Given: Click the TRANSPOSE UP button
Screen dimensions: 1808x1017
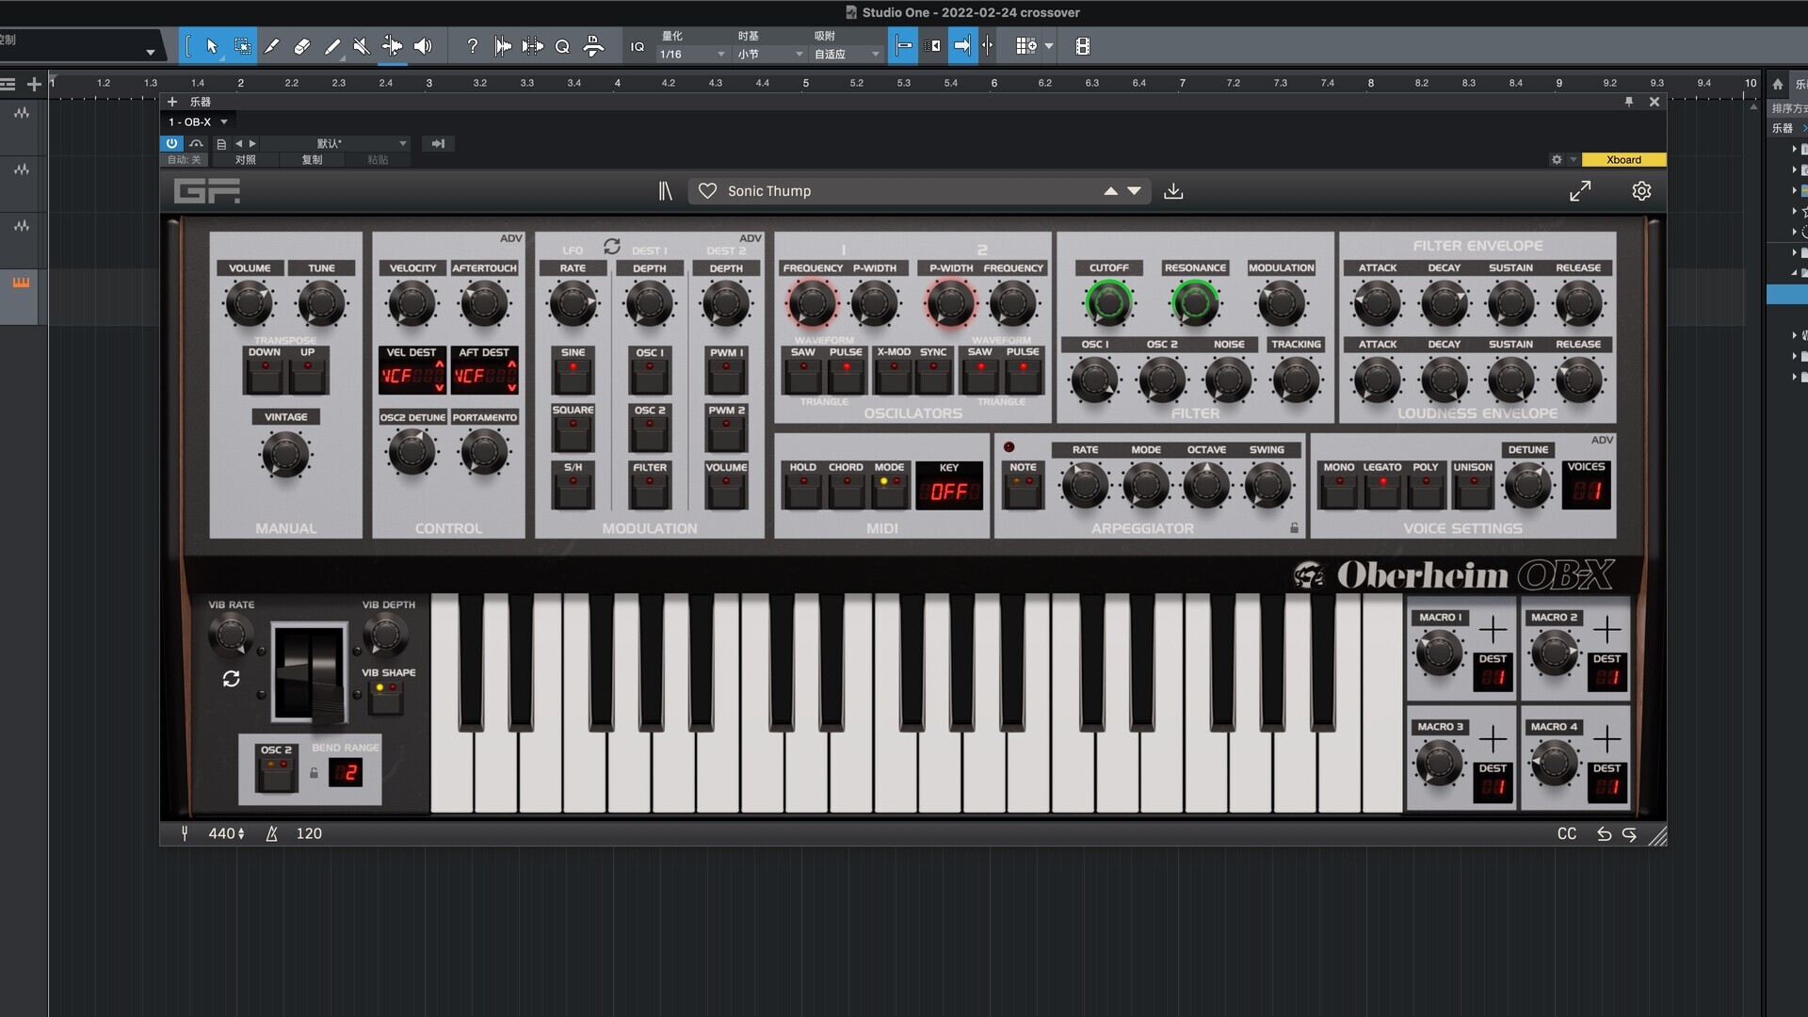Looking at the screenshot, I should pos(308,376).
